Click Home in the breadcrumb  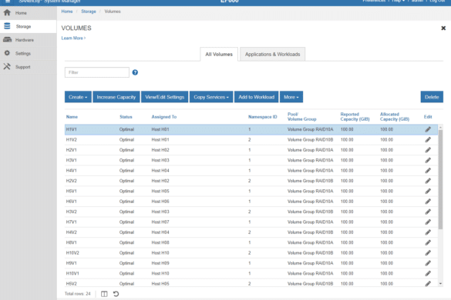click(67, 12)
